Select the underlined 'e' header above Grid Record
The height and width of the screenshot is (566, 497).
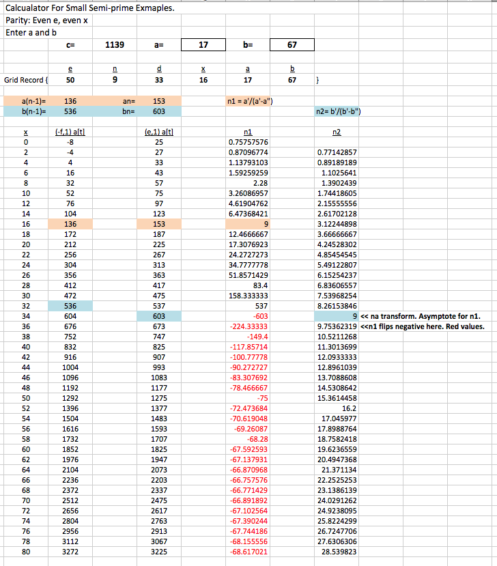tap(70, 68)
